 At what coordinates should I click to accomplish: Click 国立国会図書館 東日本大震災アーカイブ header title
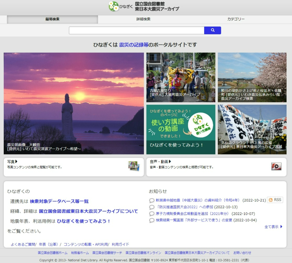click(x=157, y=6)
